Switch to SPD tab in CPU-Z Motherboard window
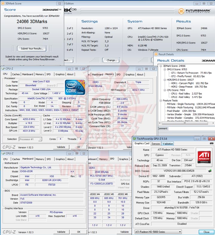 (x=49, y=159)
